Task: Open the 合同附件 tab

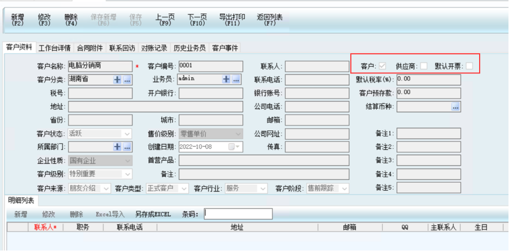Action: [x=90, y=48]
